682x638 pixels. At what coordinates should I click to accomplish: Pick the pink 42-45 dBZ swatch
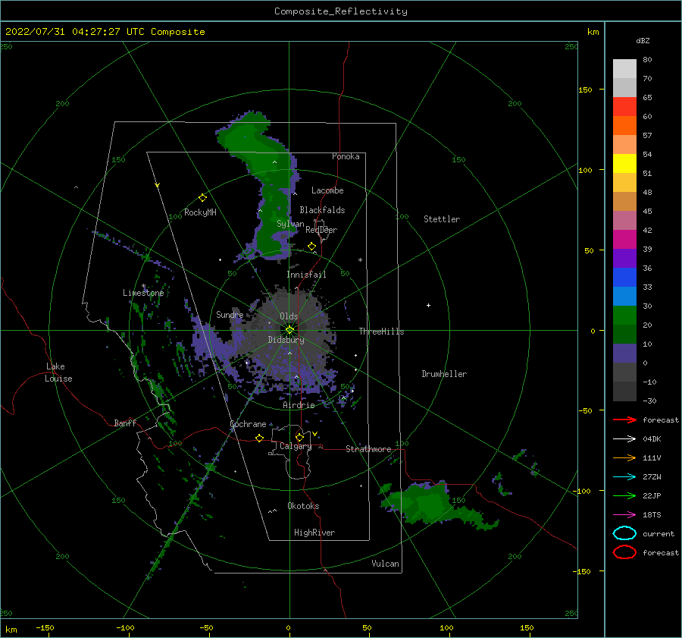tap(624, 220)
